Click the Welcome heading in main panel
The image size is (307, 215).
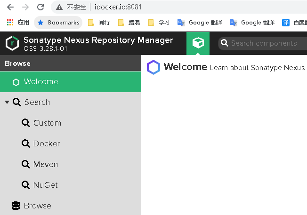click(186, 67)
